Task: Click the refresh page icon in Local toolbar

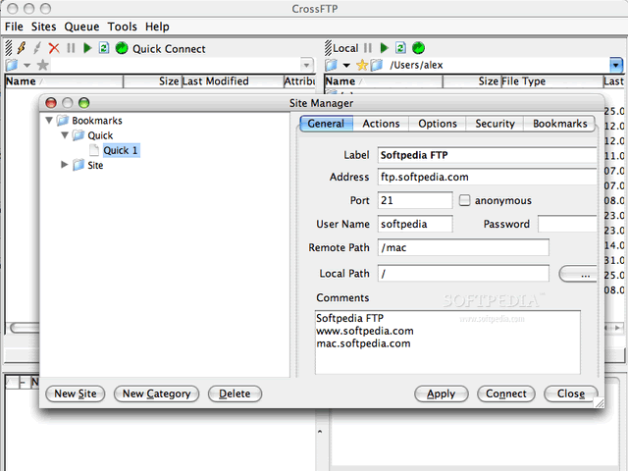Action: (x=400, y=48)
